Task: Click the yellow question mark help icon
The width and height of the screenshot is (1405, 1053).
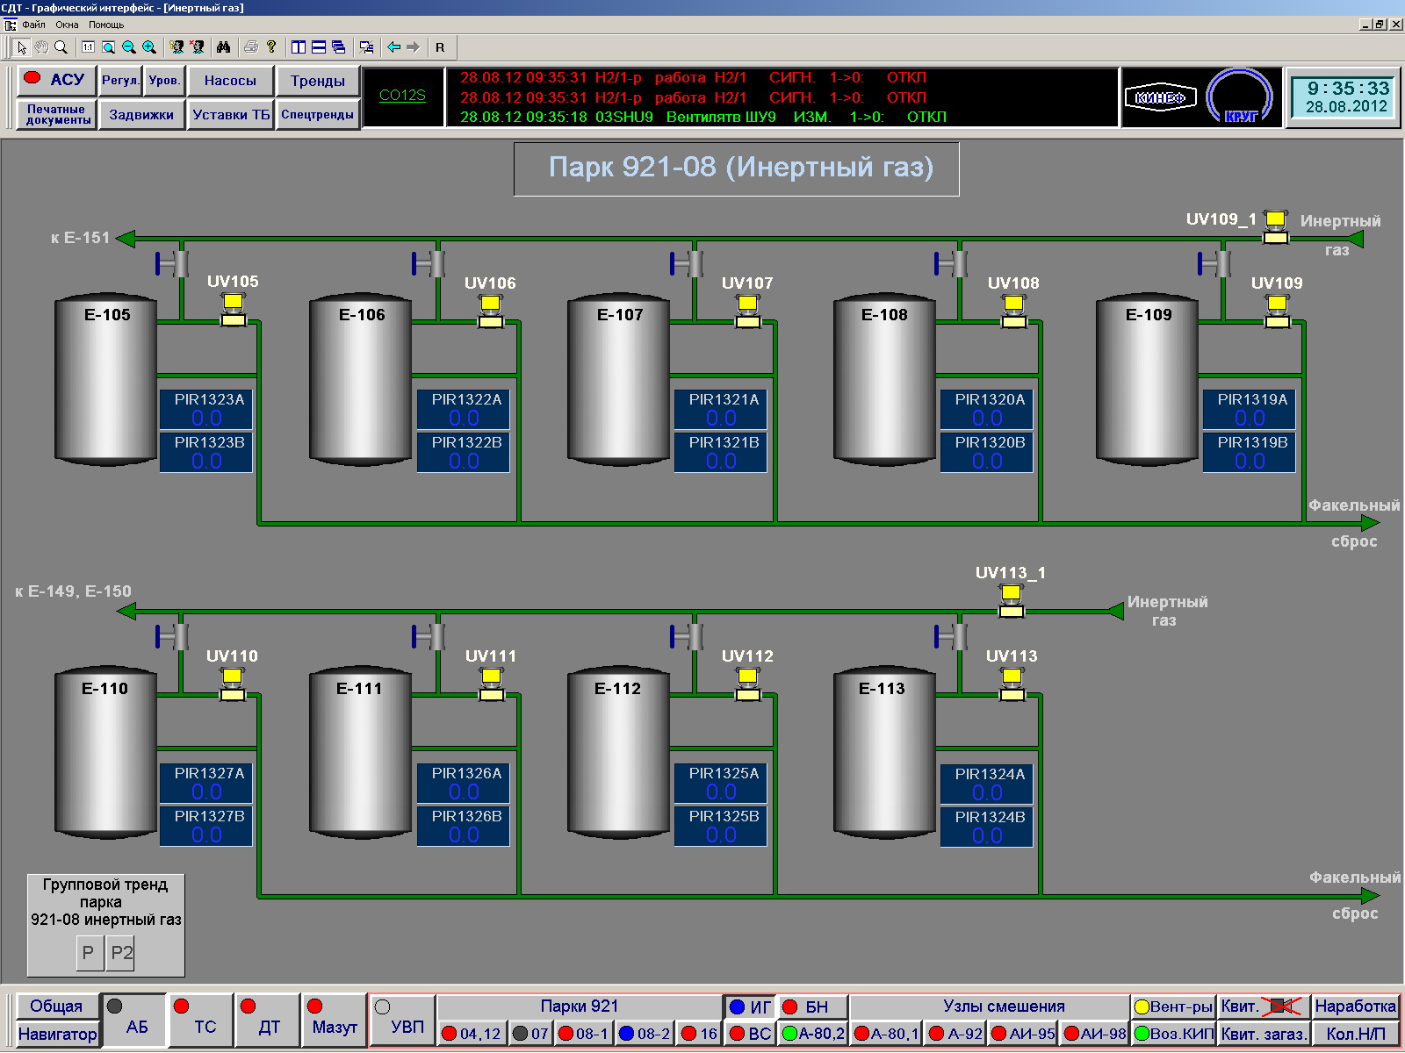Action: click(271, 47)
